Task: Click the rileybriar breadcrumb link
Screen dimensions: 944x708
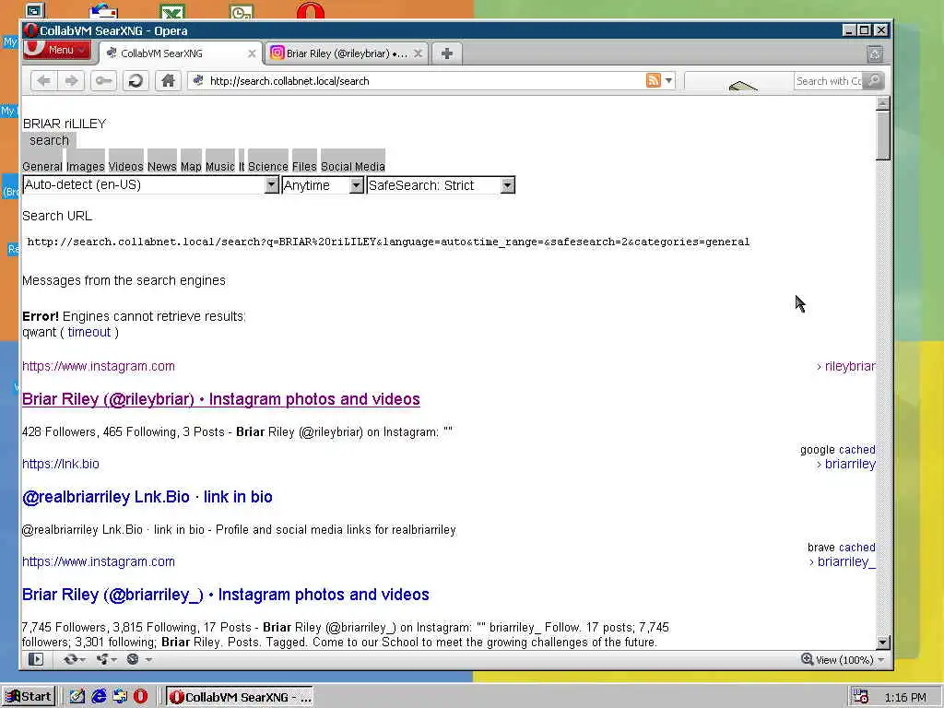Action: 850,366
